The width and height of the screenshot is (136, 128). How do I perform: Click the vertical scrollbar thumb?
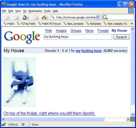[132, 68]
